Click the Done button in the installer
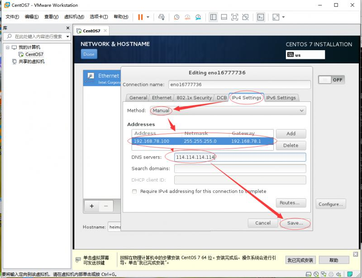 coord(89,54)
